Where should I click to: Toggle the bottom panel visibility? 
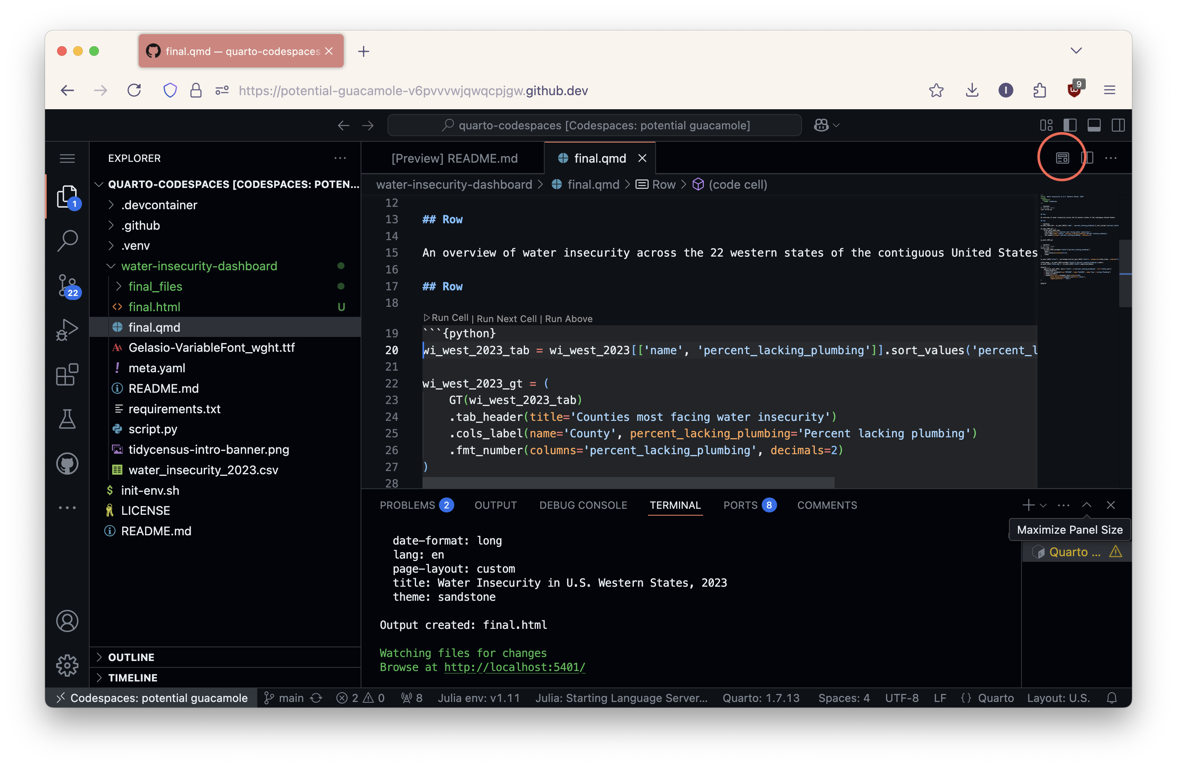pos(1094,125)
